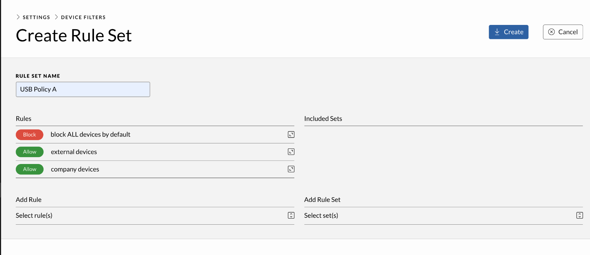Toggle the Allow badge for external devices
590x255 pixels.
point(30,152)
